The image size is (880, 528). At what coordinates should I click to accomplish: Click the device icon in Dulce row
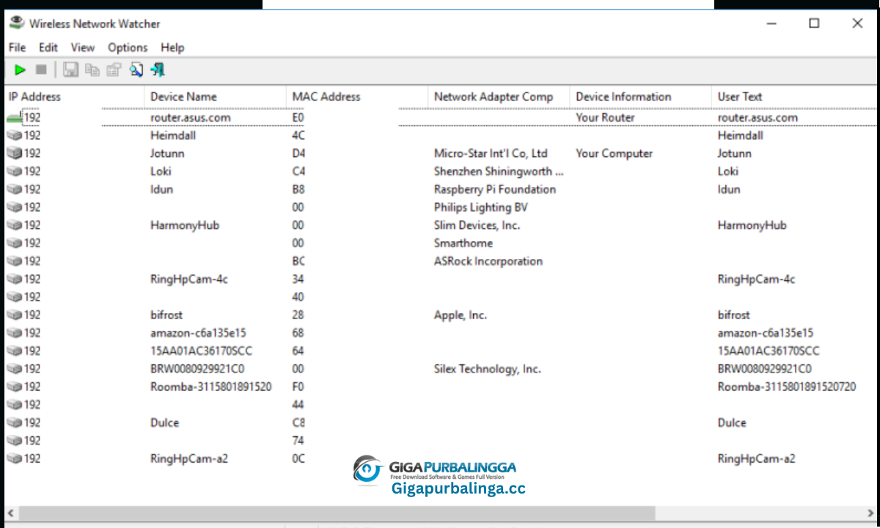14,422
